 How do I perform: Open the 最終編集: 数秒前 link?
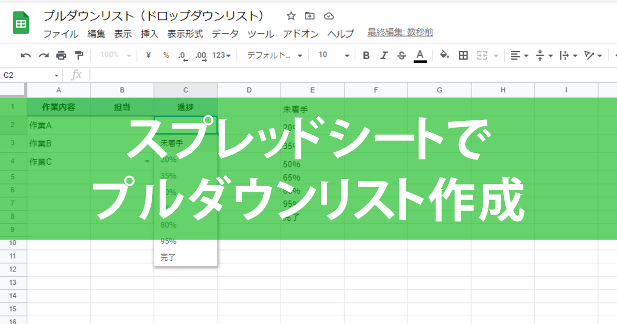(x=401, y=32)
